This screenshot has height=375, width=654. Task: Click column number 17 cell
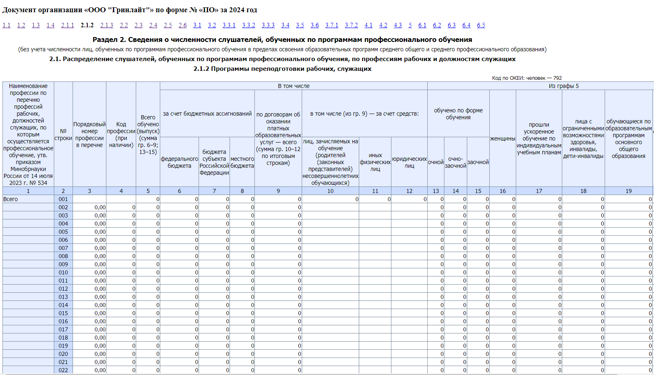point(539,191)
